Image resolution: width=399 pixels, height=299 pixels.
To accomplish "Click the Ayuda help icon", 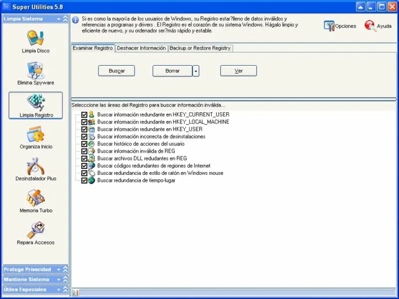I will pyautogui.click(x=370, y=26).
